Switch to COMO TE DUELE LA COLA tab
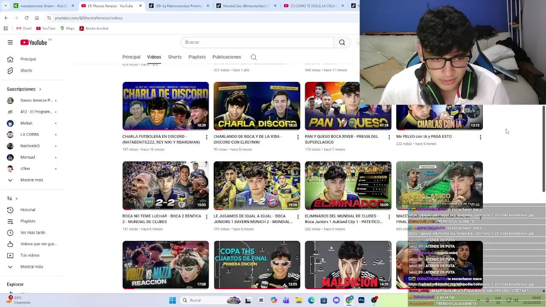 (x=314, y=6)
